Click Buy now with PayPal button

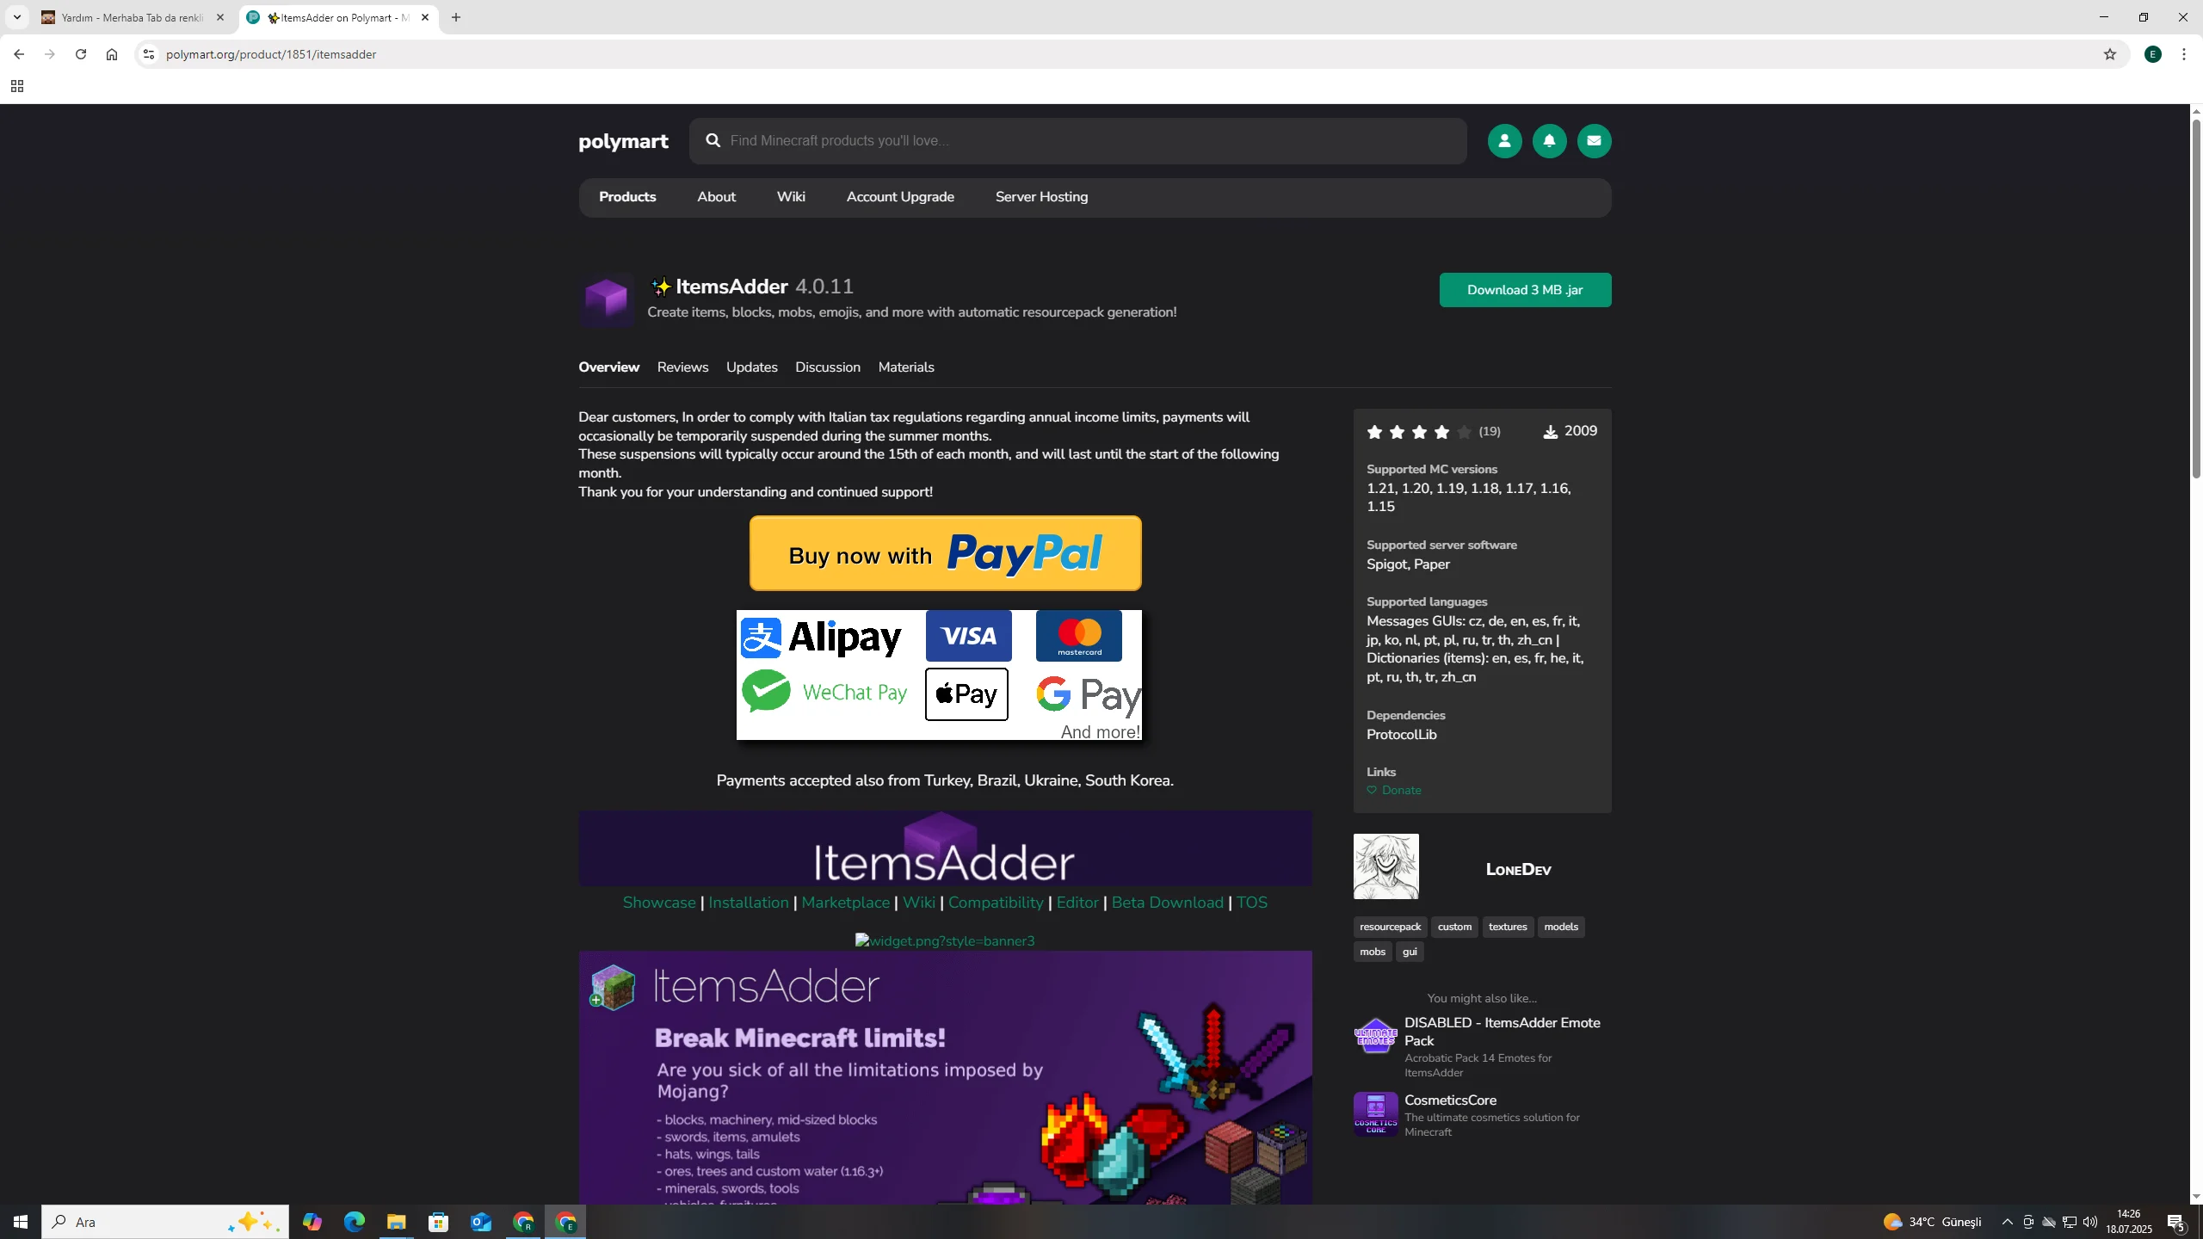(945, 553)
